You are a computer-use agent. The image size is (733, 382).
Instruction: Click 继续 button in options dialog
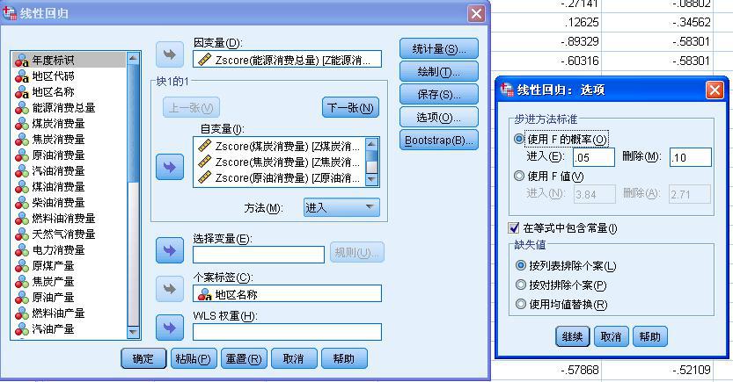point(572,336)
